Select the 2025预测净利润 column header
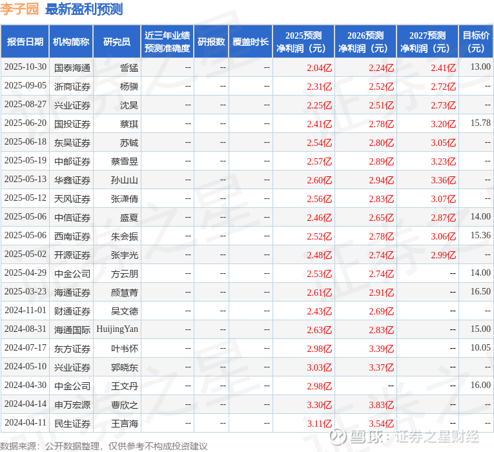Screen dimensions: 494x452 point(304,41)
